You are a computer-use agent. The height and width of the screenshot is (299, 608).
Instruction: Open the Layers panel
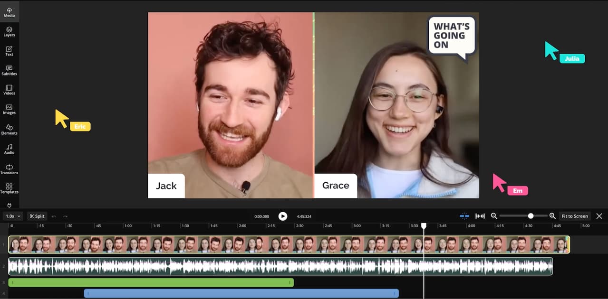click(9, 32)
